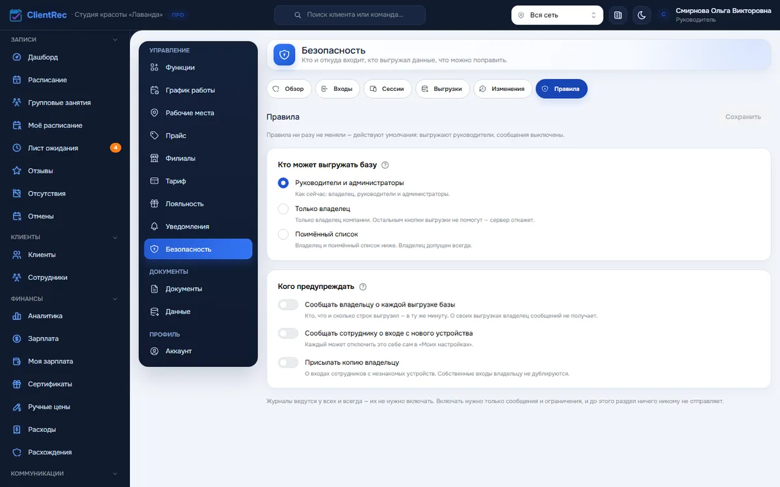Viewport: 780px width, 487px height.
Task: Click the Прайс tag icon
Action: 155,136
